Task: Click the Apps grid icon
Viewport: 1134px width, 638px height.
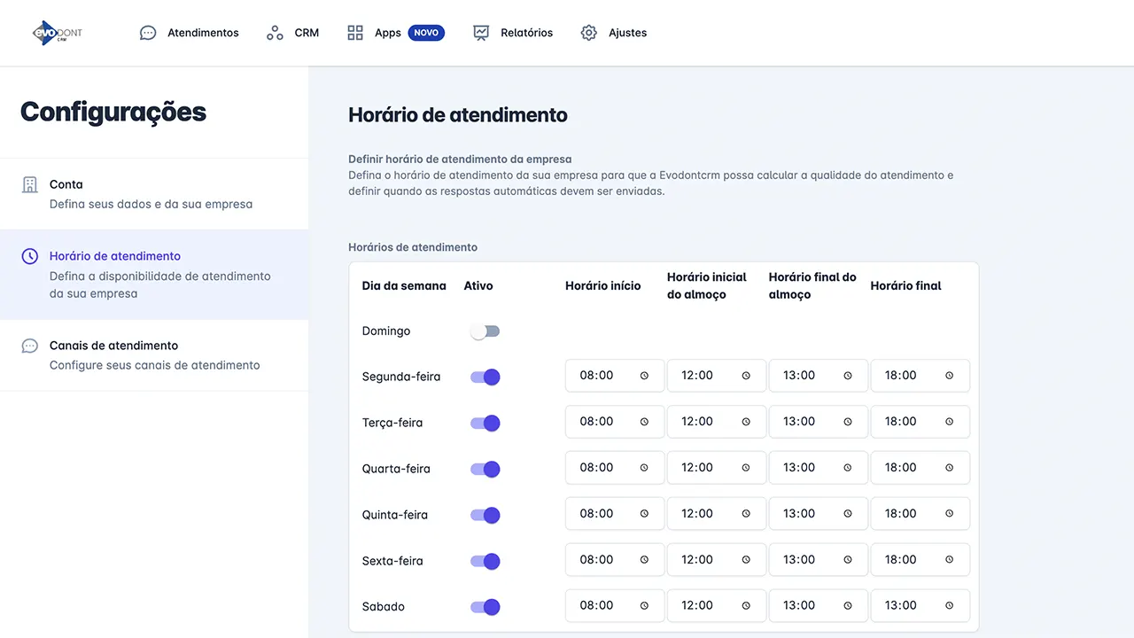Action: [355, 33]
